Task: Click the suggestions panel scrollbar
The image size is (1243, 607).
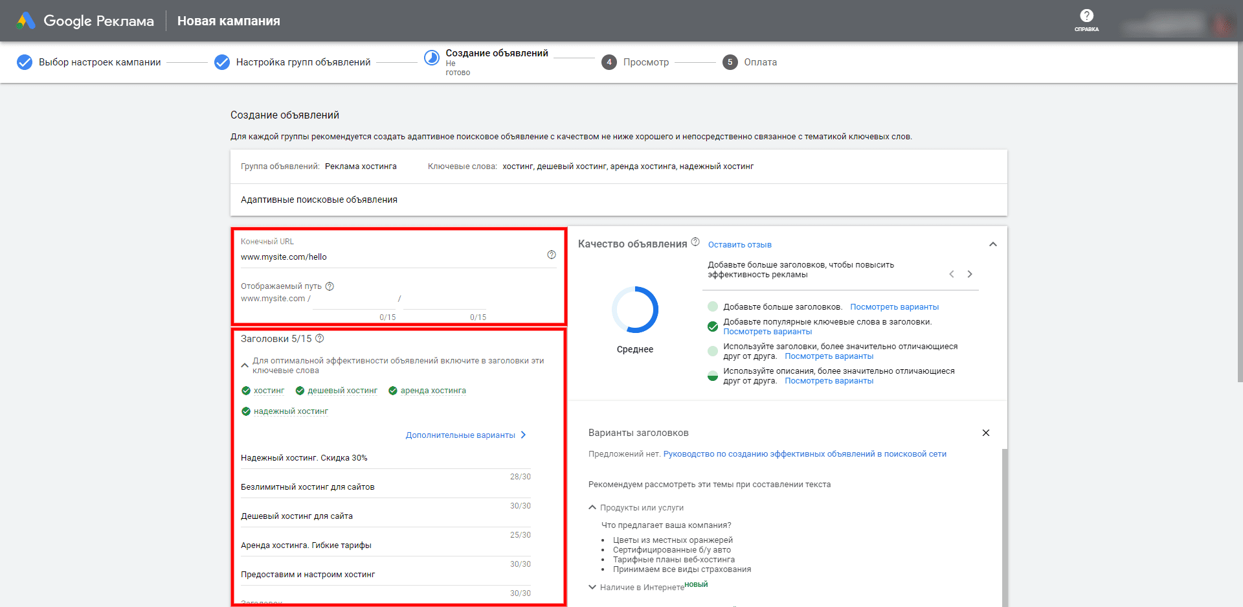Action: tap(1005, 527)
